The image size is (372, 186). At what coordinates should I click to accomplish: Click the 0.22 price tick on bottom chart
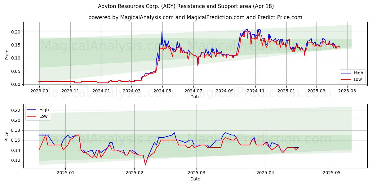[x=16, y=110]
